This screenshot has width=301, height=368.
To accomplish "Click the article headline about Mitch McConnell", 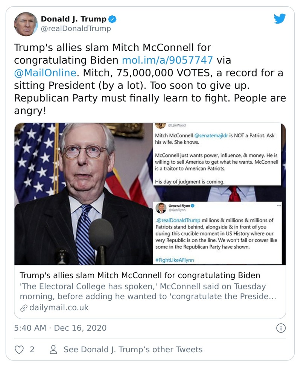I will click(x=124, y=275).
